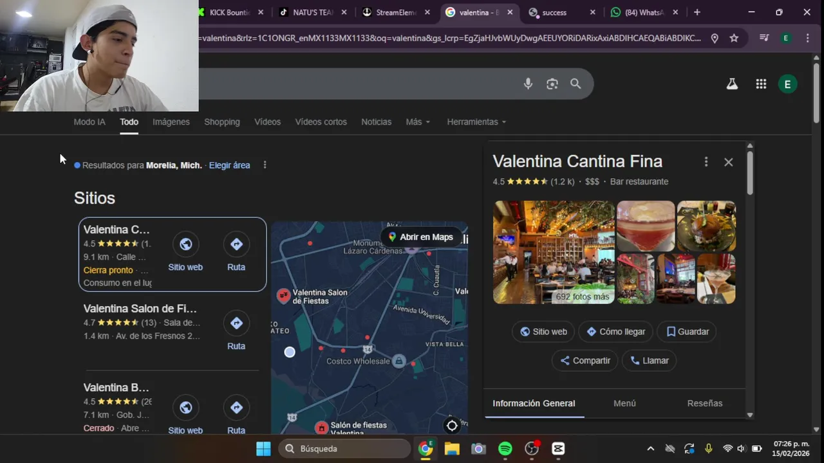Switch to the success browser tab
Viewport: 824px width, 463px height.
tap(560, 12)
